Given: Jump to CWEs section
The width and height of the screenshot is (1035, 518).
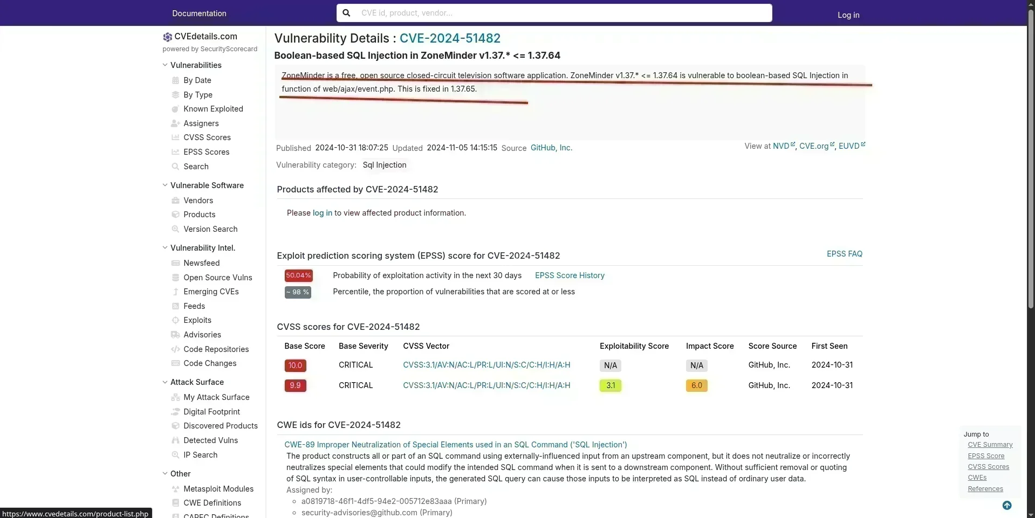Looking at the screenshot, I should coord(977,478).
